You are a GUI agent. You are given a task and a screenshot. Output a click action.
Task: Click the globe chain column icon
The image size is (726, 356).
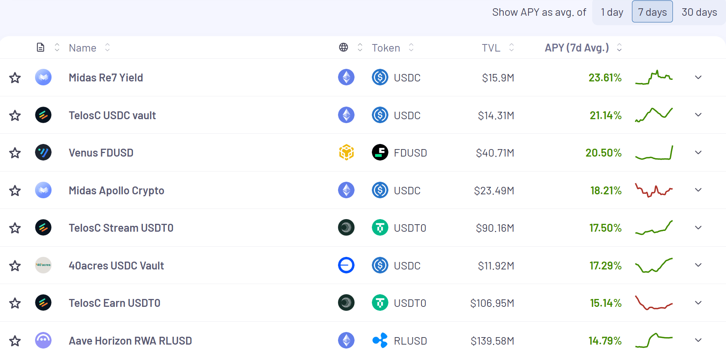coord(344,48)
